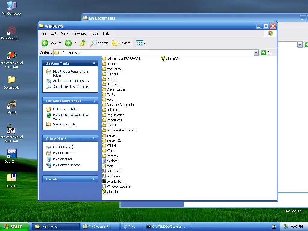Select the SoftwareDistribution folder
308x231 pixels.
119,130
